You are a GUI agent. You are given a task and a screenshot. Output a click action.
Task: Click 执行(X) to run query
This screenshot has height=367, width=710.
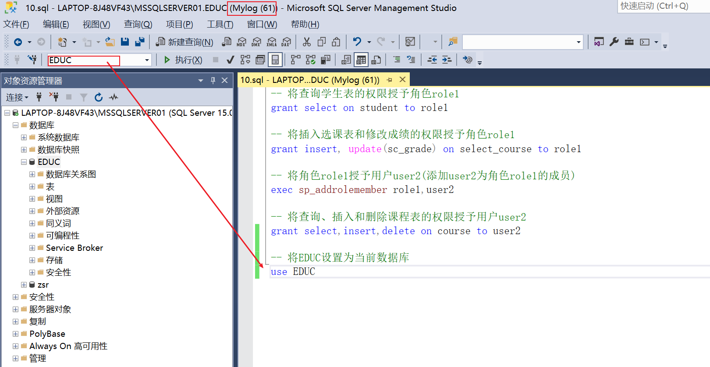[x=183, y=60]
